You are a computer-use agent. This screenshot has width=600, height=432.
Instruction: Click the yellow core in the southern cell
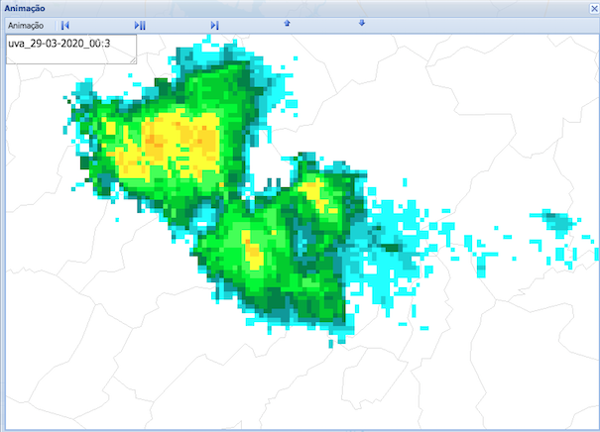click(253, 253)
